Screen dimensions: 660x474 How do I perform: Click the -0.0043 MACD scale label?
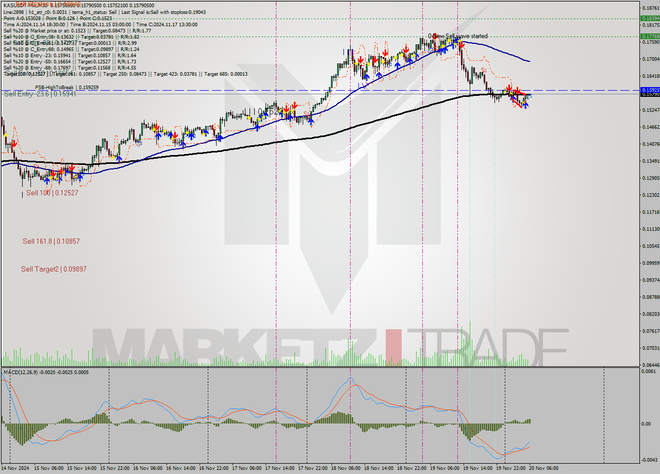650,460
